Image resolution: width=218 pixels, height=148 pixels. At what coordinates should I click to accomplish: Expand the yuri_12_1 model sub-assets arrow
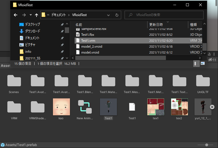tap(212, 107)
